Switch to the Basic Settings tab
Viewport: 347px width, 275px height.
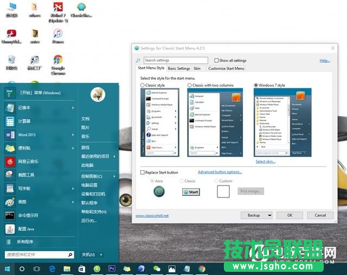click(179, 68)
